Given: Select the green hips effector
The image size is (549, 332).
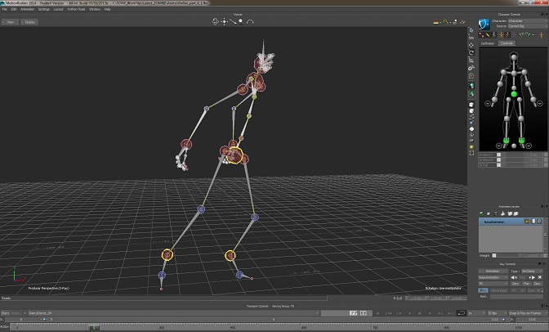Looking at the screenshot, I should pos(514,94).
